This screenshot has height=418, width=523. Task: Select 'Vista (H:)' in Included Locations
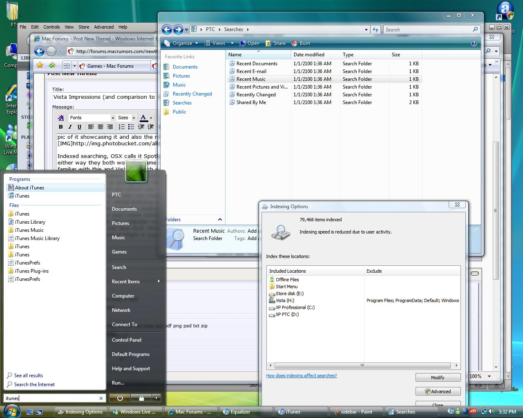click(285, 300)
